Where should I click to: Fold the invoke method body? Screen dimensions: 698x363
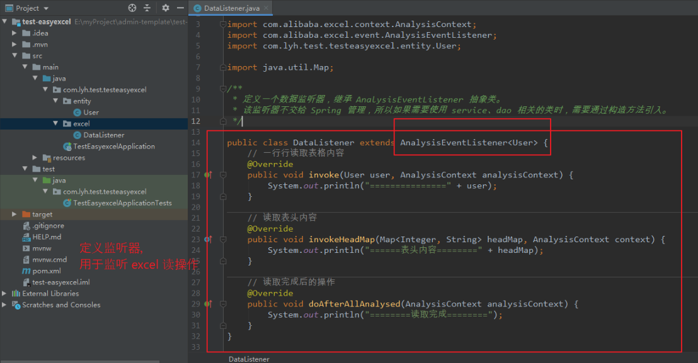pos(223,175)
